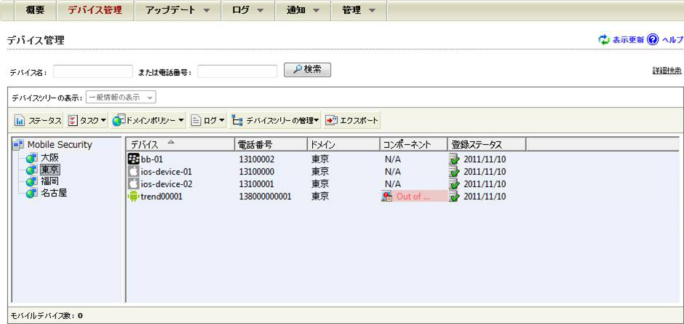Open the デバイスツリーの表示 combo box
This screenshot has height=324, width=684.
(121, 98)
